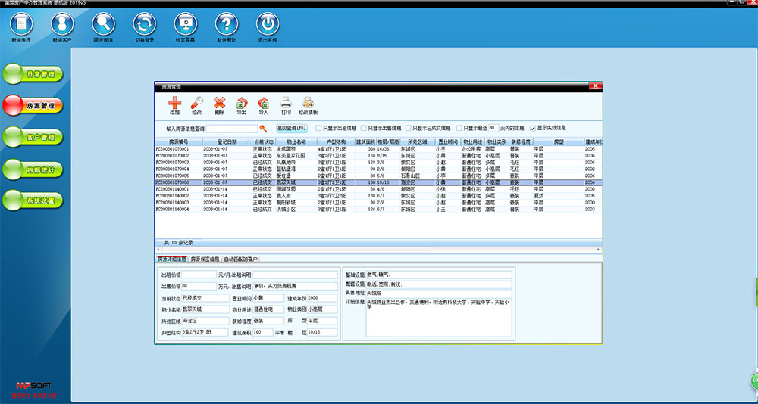Click the 高级查询[F9] button

coord(291,129)
